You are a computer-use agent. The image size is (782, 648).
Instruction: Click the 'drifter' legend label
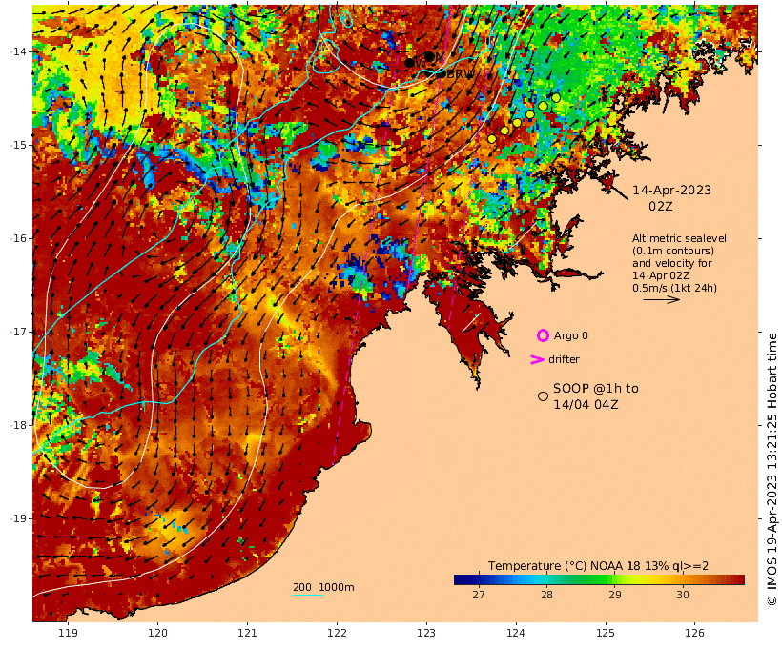tap(564, 359)
